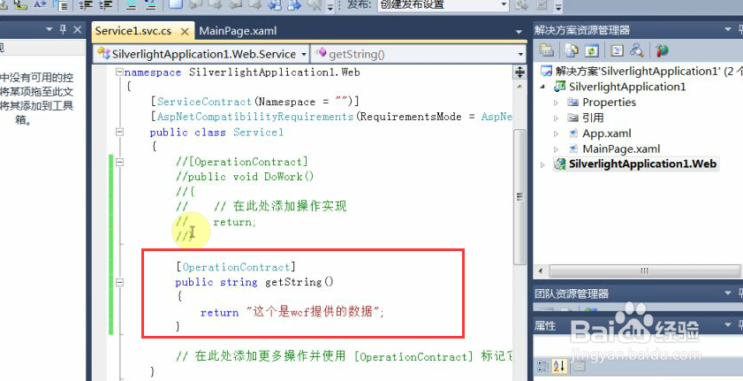The height and width of the screenshot is (381, 743).
Task: Click the Alphabetical A-Z sort icon
Action: pos(558,366)
